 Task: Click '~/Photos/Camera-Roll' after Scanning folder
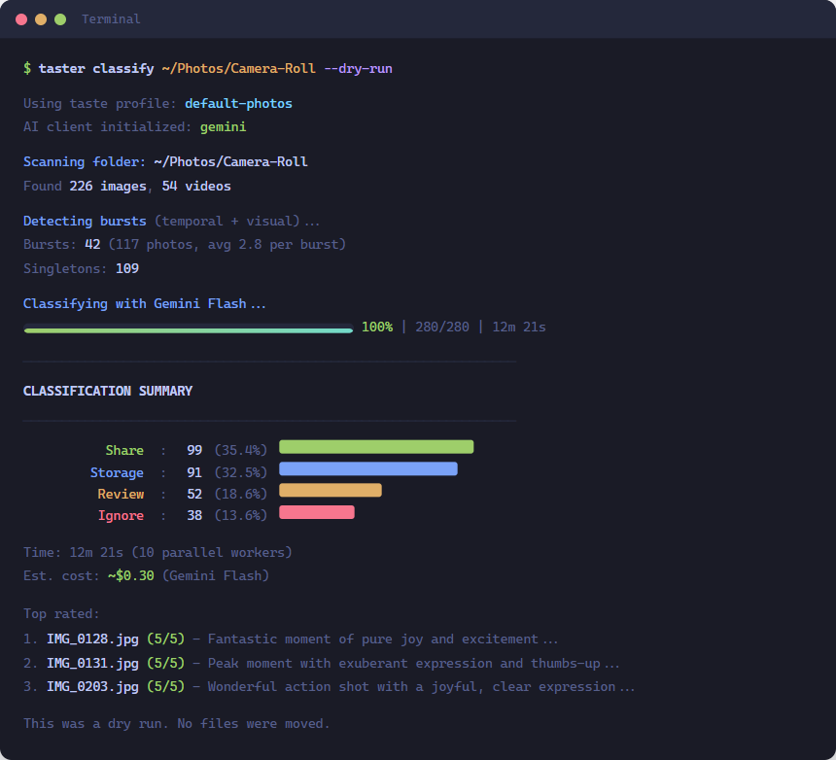[x=230, y=162]
